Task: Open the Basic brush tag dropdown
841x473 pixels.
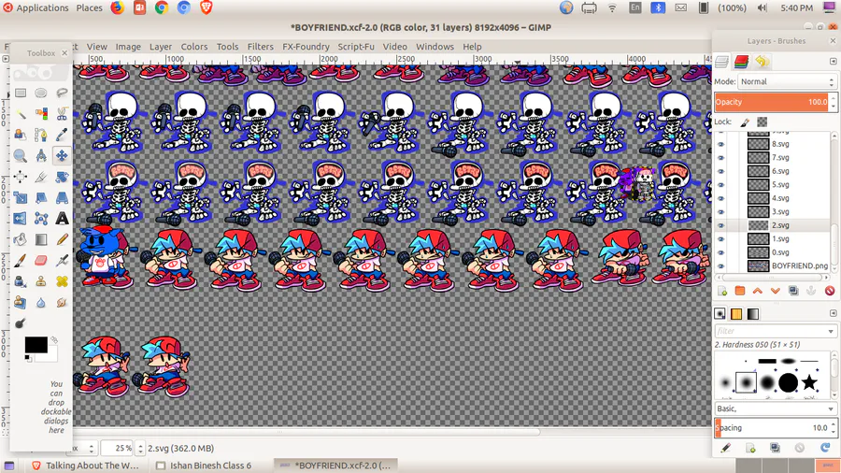Action: click(775, 408)
